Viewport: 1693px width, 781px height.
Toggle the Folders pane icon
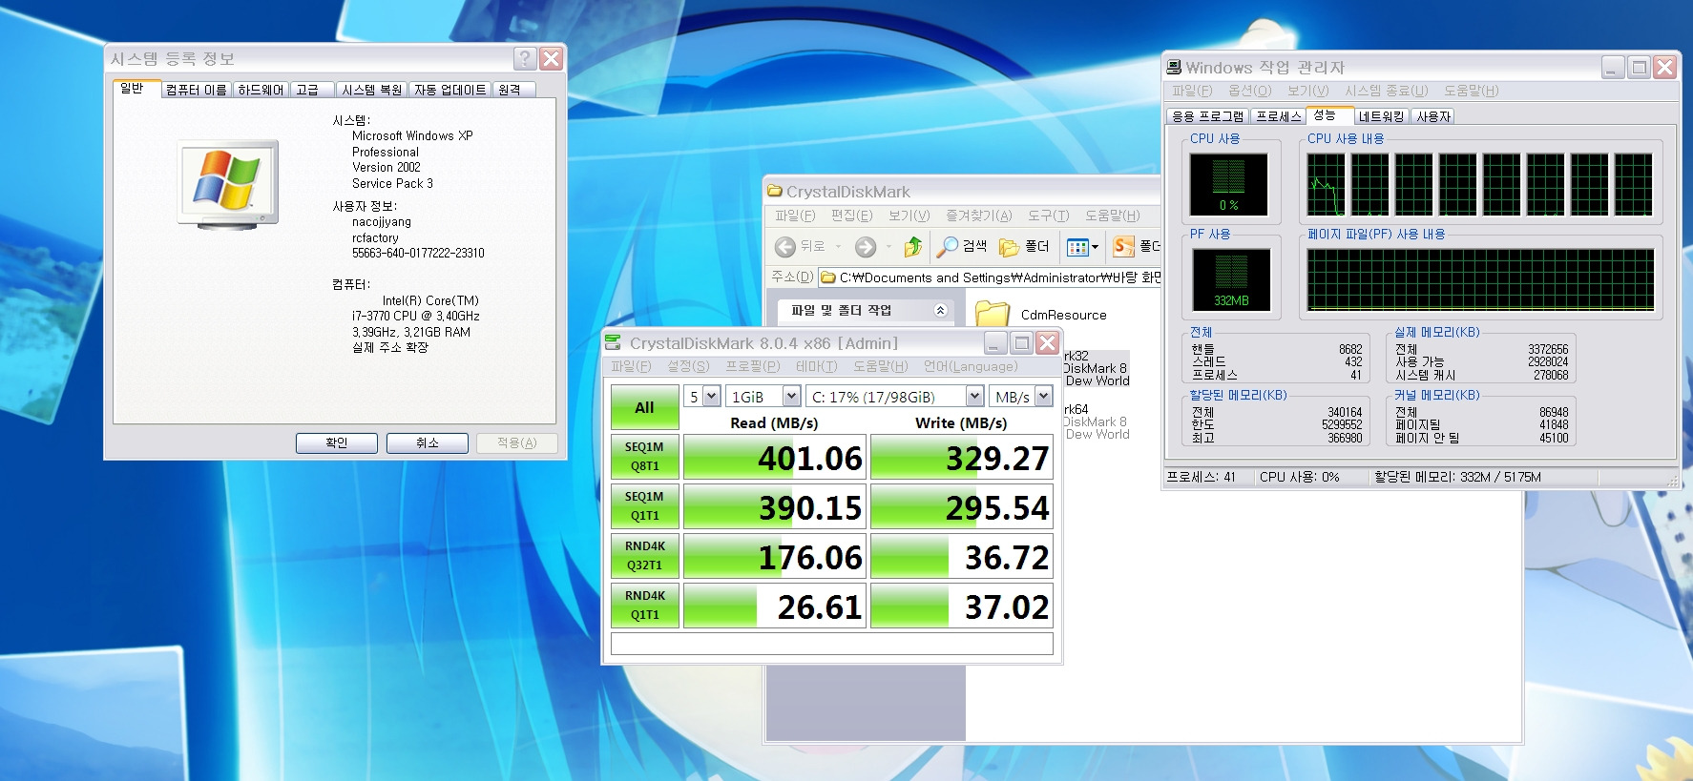(x=1009, y=247)
